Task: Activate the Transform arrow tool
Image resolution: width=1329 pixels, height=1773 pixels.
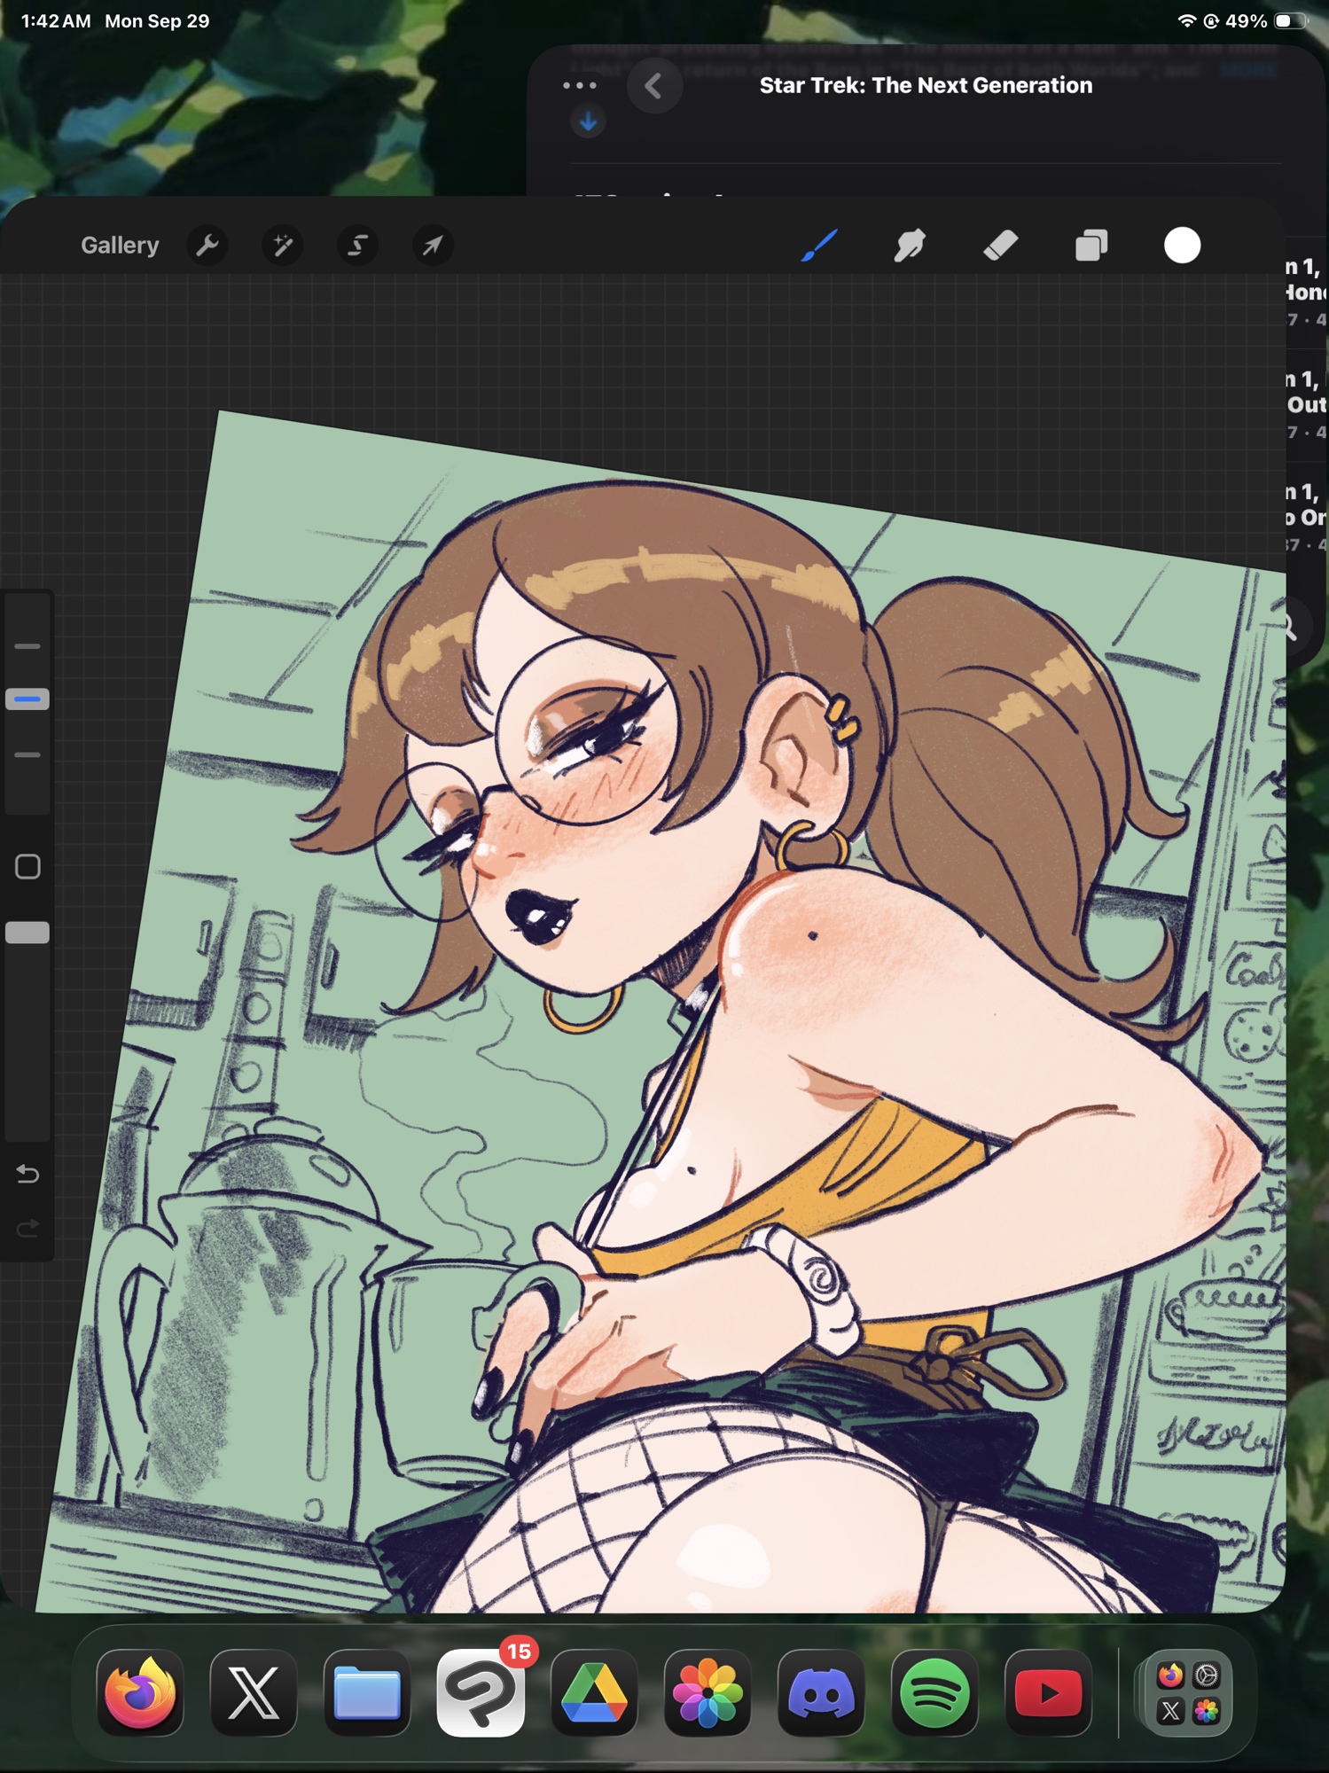Action: (x=433, y=245)
